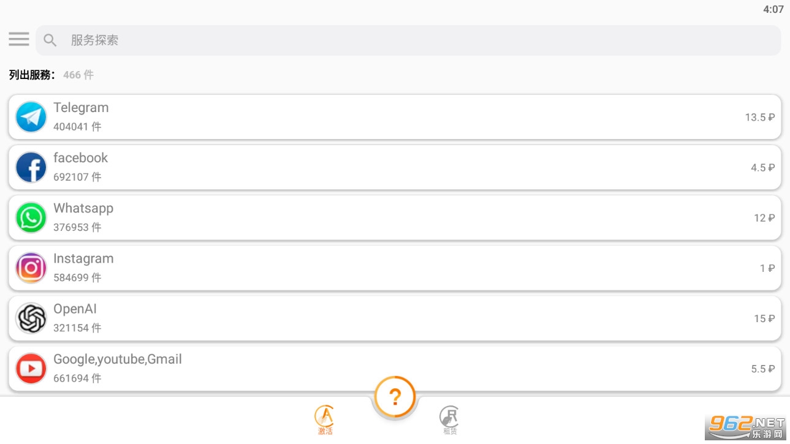Switch to the 激活 activation tab
The width and height of the screenshot is (790, 444).
point(325,420)
